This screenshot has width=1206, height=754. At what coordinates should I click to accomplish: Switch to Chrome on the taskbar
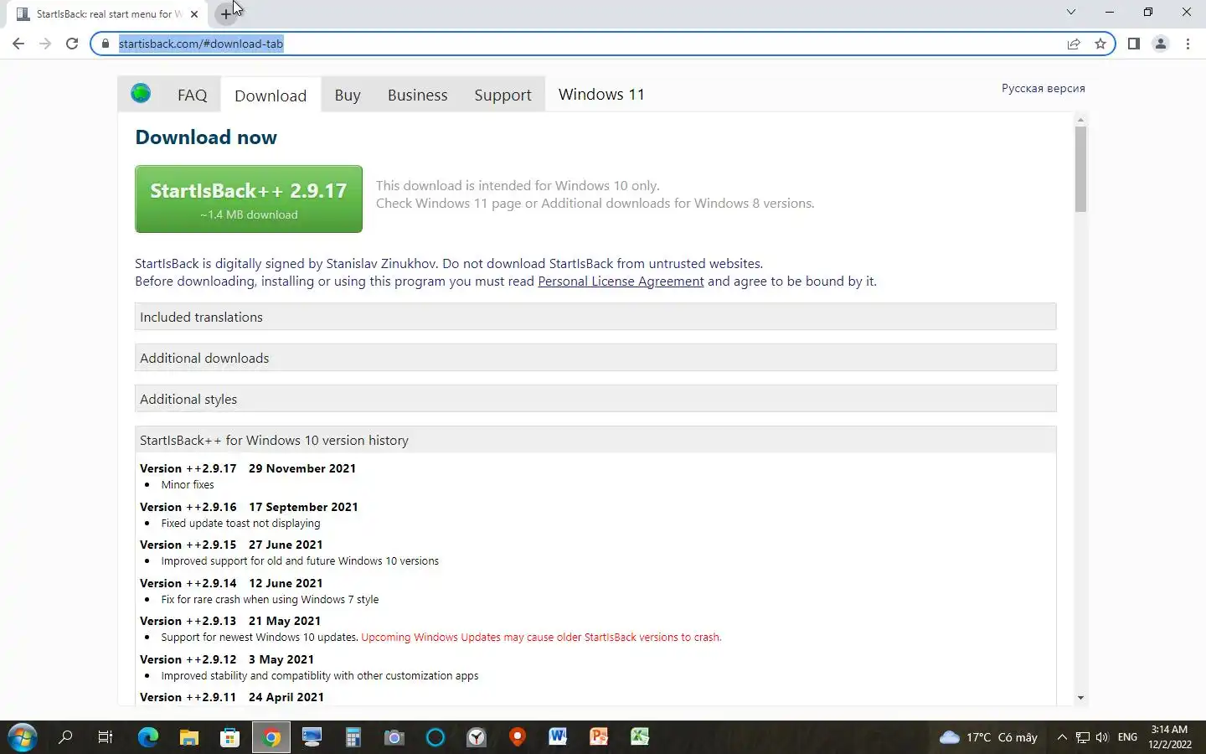pyautogui.click(x=271, y=737)
